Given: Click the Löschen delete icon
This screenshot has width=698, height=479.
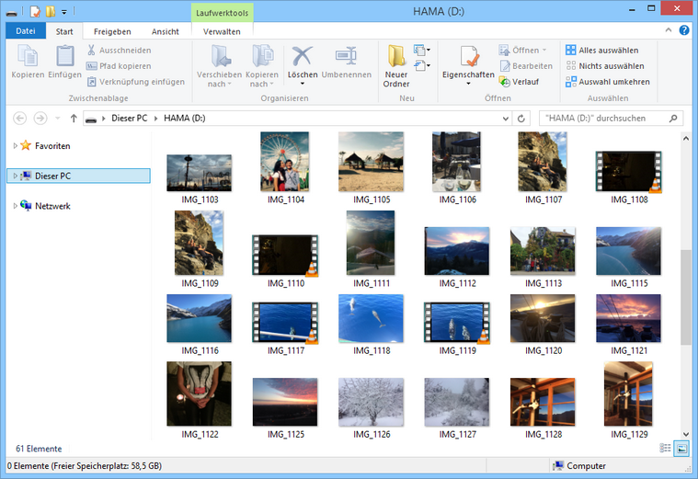Looking at the screenshot, I should (x=302, y=57).
